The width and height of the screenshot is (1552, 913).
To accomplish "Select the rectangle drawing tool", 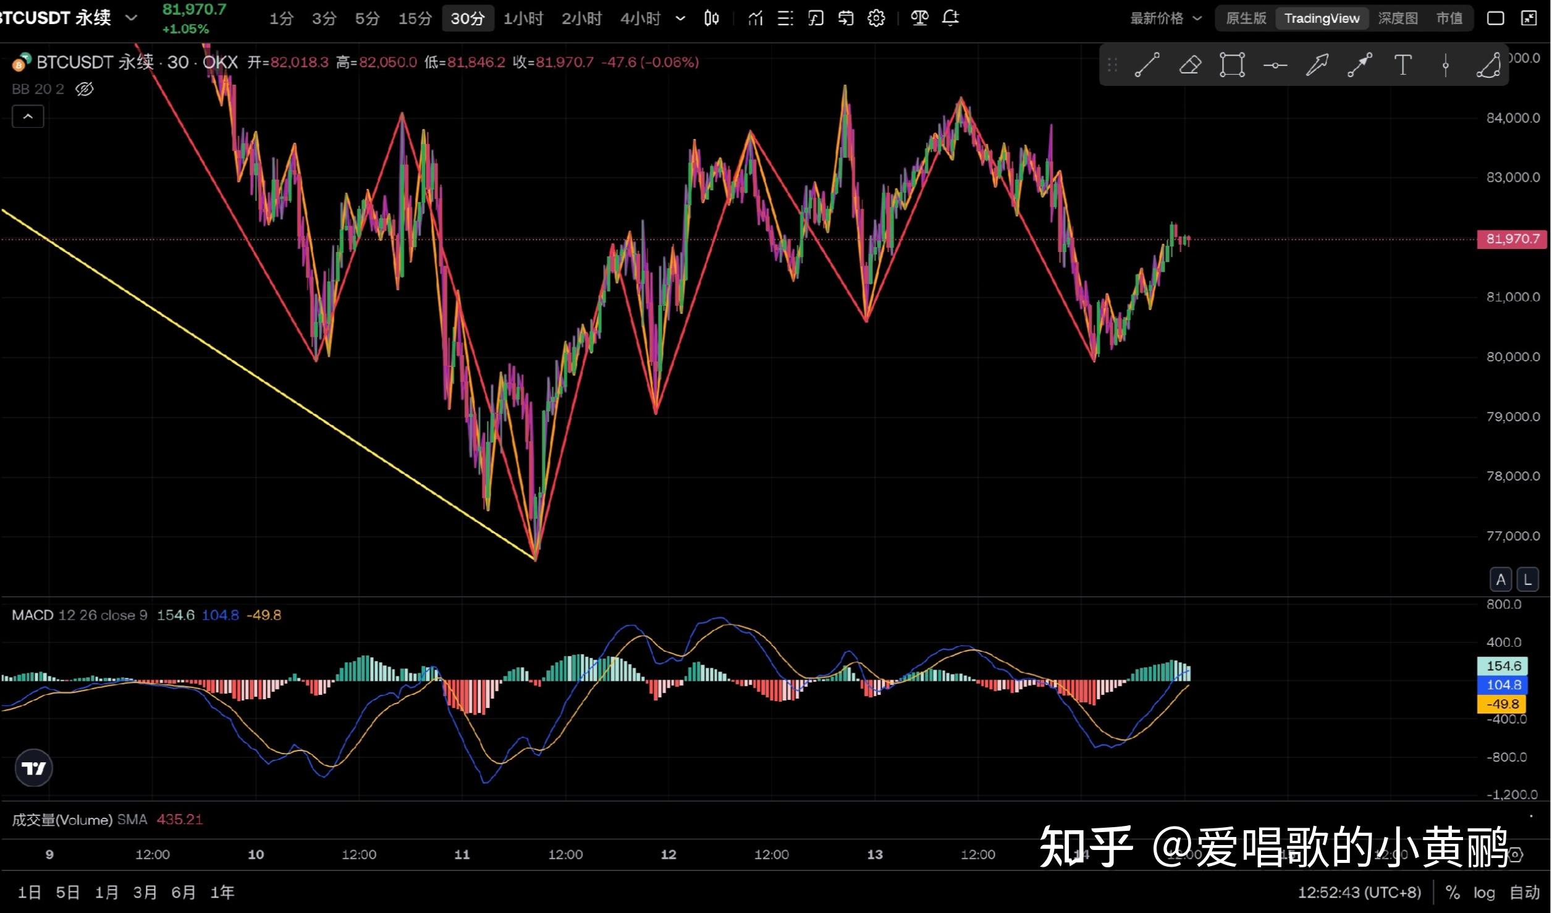I will point(1232,65).
